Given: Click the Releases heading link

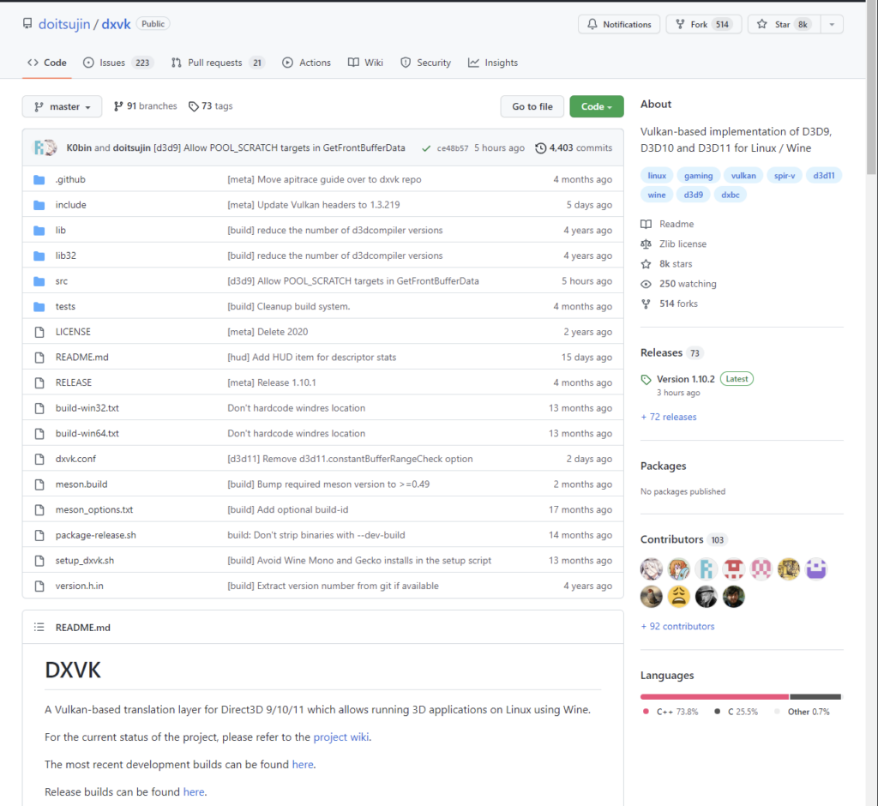Looking at the screenshot, I should click(x=661, y=353).
